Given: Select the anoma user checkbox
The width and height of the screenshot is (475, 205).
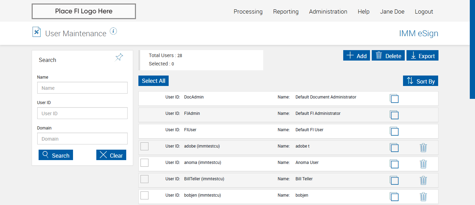Looking at the screenshot, I should click(x=144, y=163).
